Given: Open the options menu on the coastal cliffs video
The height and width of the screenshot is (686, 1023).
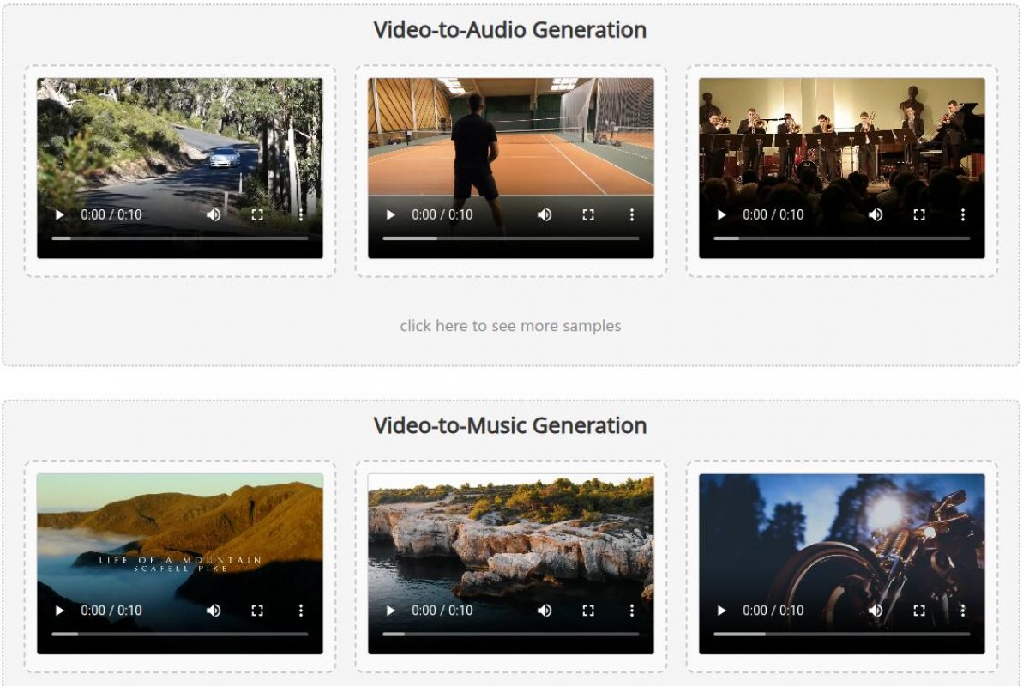Looking at the screenshot, I should pos(632,611).
